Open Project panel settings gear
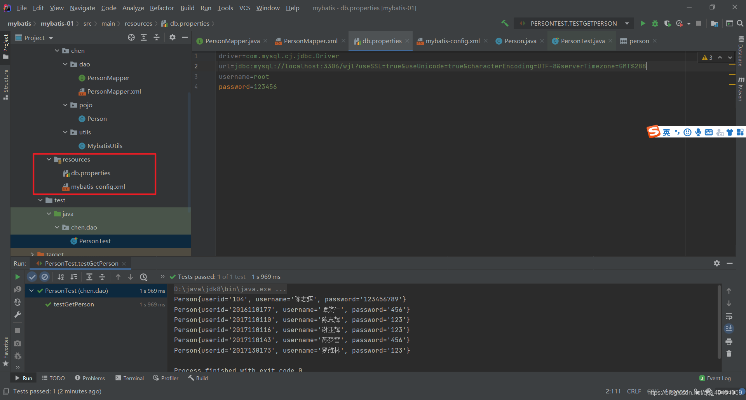The image size is (746, 400). [x=173, y=37]
